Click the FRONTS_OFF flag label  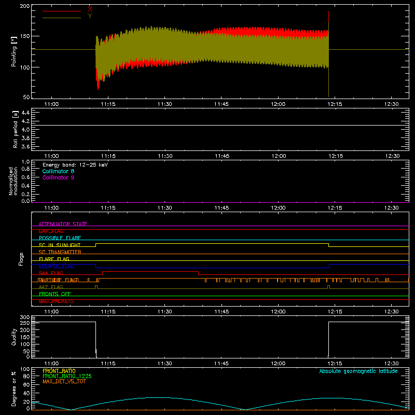pos(55,294)
